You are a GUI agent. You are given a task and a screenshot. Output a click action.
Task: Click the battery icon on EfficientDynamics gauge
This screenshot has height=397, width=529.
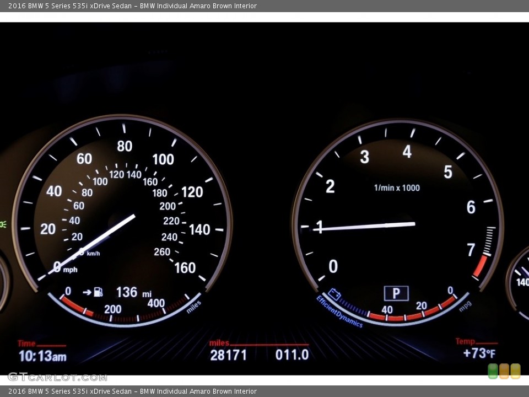pos(334,294)
